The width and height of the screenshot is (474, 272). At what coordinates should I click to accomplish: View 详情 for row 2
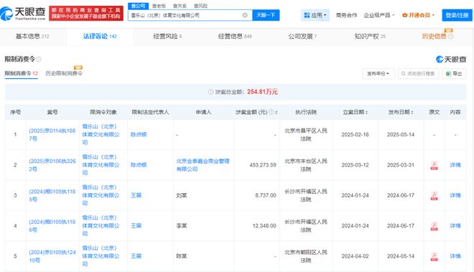(x=455, y=165)
